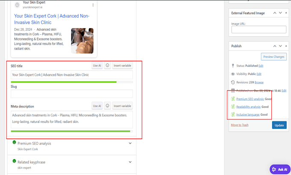Click the Visibility eye icon
The height and width of the screenshot is (175, 291).
[233, 74]
